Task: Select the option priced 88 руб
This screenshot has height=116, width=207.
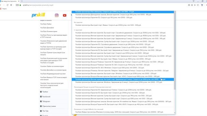Action: coord(123,15)
